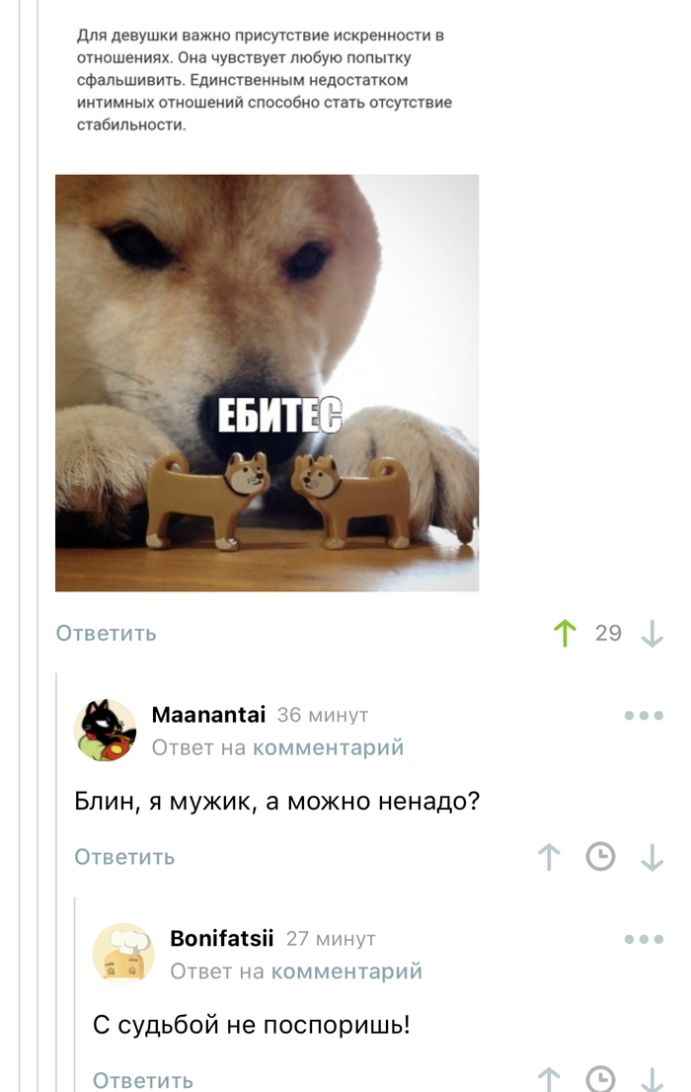Save Bonifatsii's comment with clock icon
The height and width of the screenshot is (1092, 691).
point(600,1079)
